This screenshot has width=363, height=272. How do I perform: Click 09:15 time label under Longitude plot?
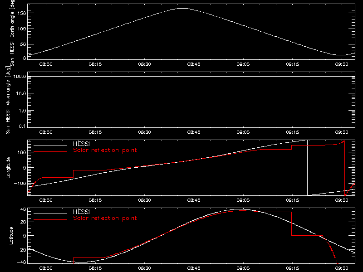tap(292, 200)
